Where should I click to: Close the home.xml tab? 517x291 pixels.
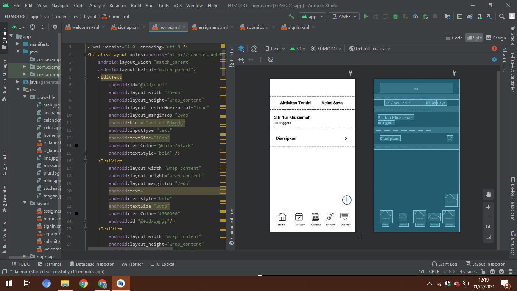pos(184,27)
